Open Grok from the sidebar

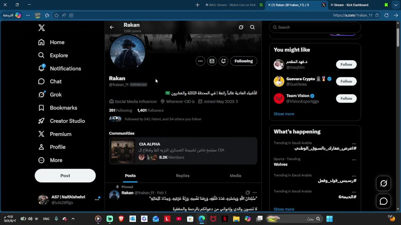pyautogui.click(x=50, y=95)
